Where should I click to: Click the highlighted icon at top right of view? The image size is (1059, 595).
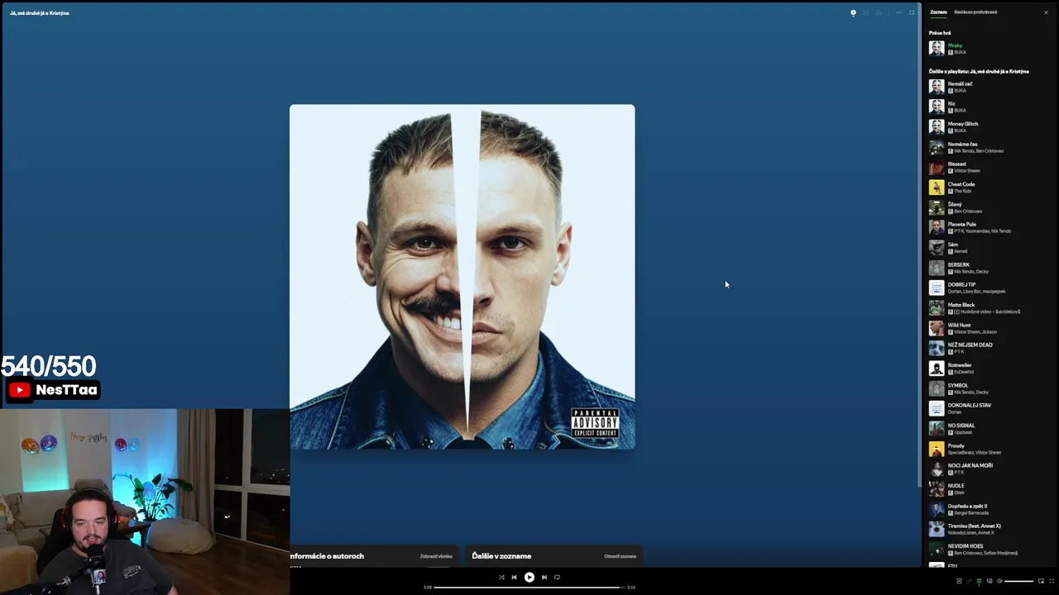[853, 12]
